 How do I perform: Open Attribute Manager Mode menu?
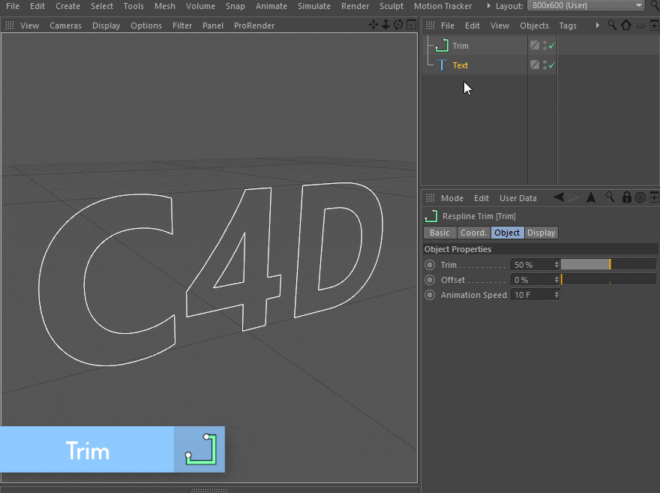(452, 198)
